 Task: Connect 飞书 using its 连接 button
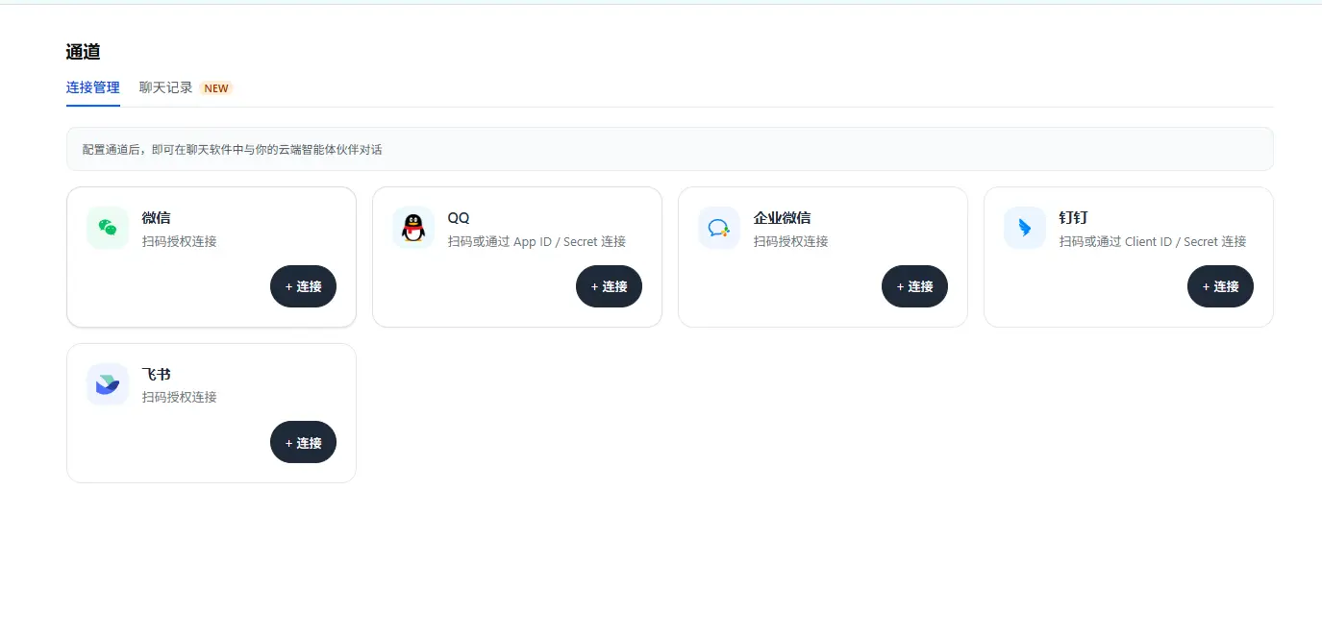pyautogui.click(x=303, y=442)
